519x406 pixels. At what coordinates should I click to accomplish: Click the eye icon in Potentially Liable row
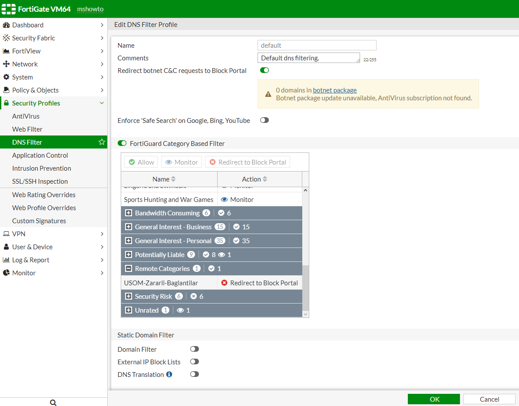[221, 255]
